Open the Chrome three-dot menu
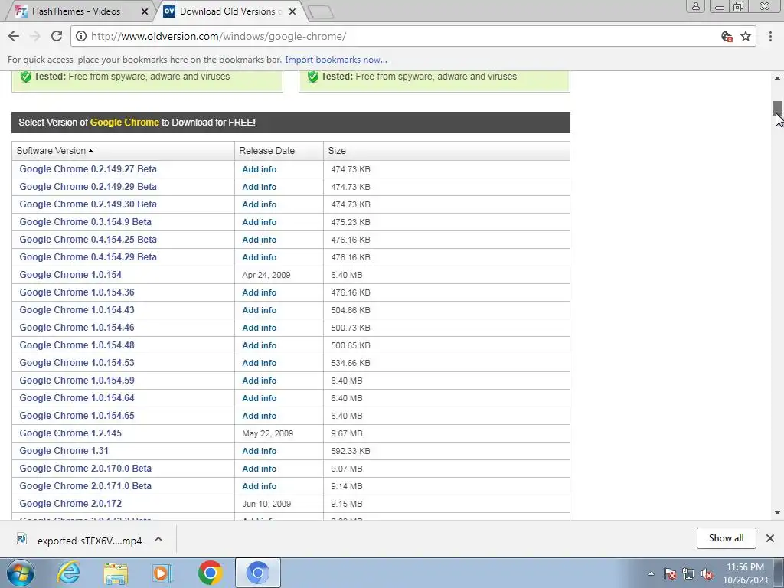Viewport: 784px width, 588px height. tap(770, 36)
